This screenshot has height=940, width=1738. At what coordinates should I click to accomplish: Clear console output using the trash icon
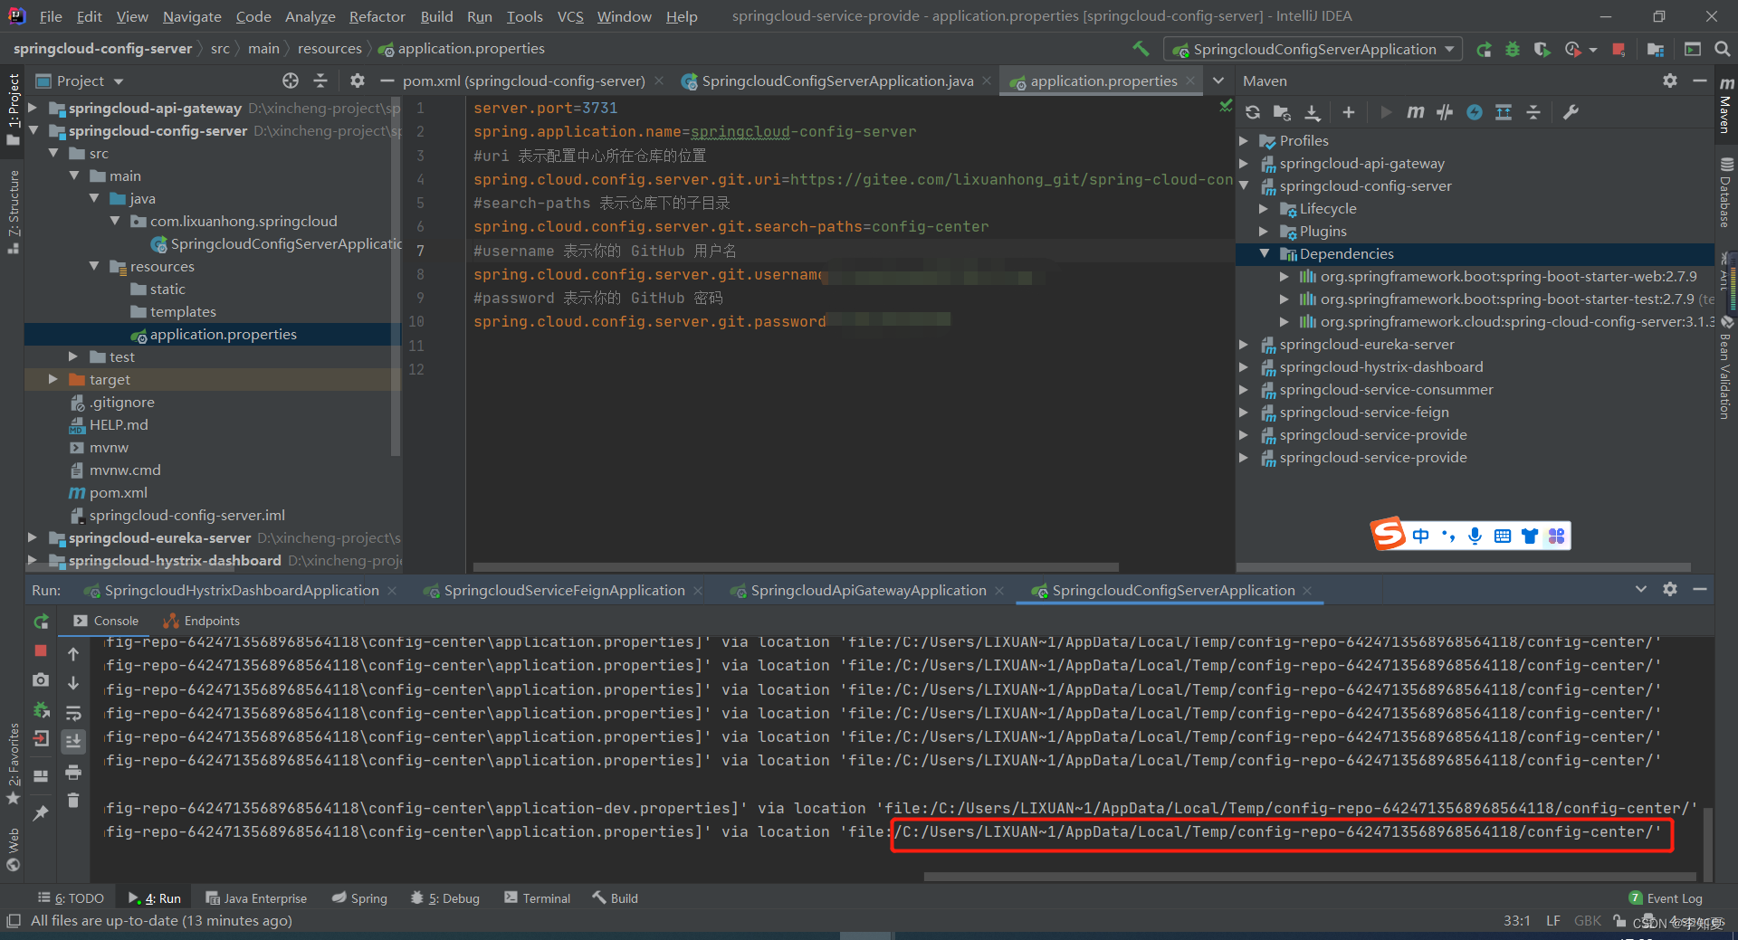(x=73, y=800)
